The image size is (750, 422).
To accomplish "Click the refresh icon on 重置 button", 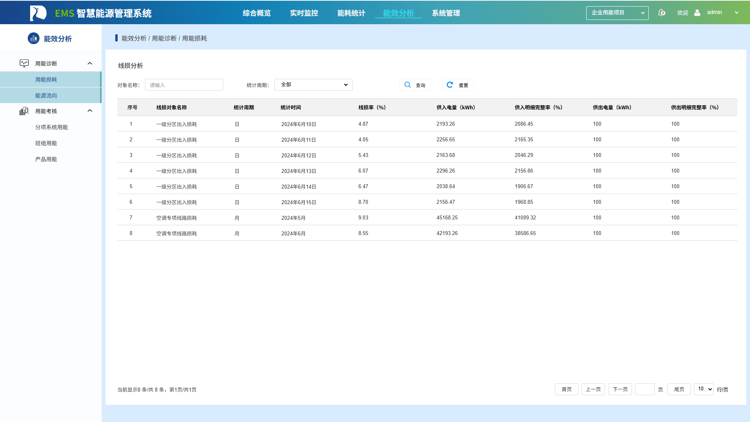I will tap(450, 85).
